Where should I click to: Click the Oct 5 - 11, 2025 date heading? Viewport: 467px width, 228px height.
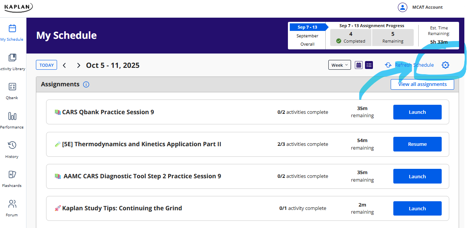pyautogui.click(x=113, y=65)
